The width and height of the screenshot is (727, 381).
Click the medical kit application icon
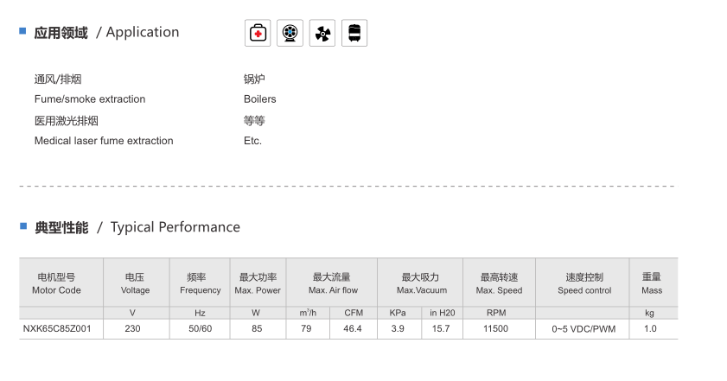[258, 33]
